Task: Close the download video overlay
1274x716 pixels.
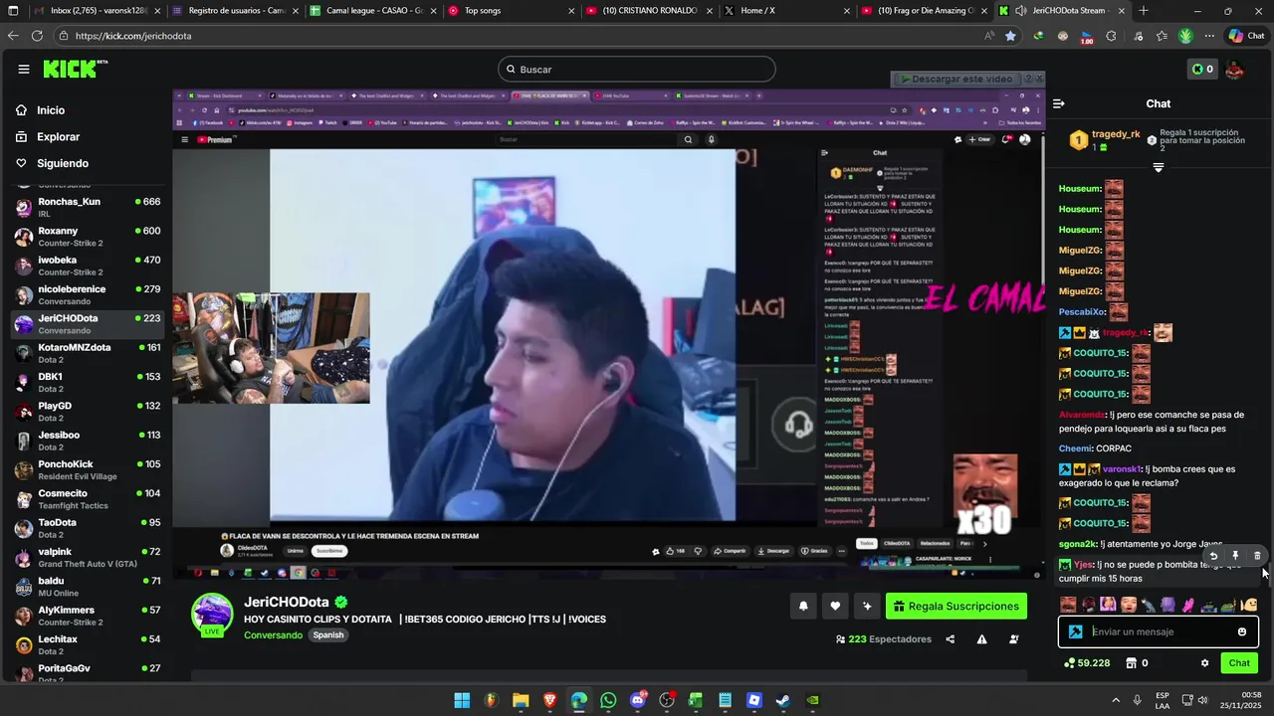Action: (1039, 78)
